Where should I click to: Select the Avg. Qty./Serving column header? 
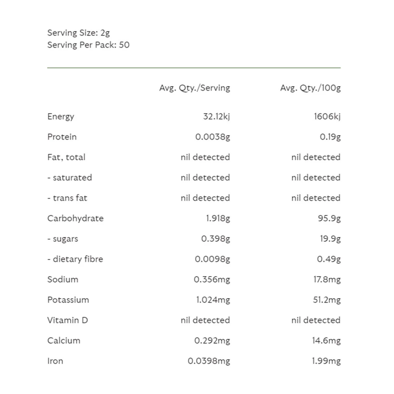pyautogui.click(x=195, y=88)
